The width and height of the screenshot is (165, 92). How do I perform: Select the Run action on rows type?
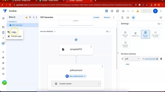coord(155,34)
